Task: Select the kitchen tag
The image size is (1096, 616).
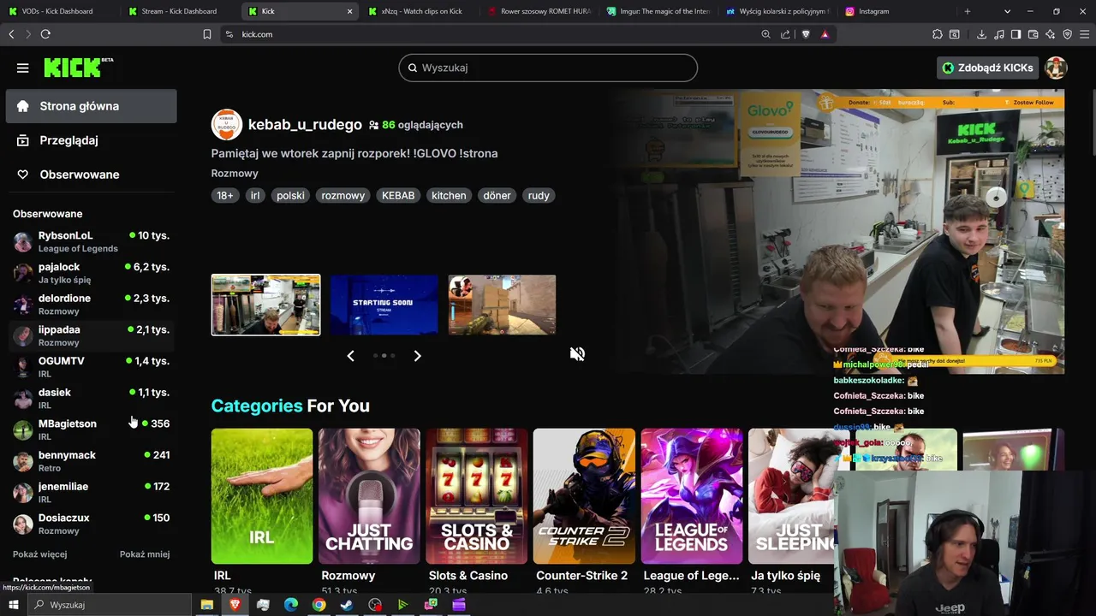Action: click(449, 195)
